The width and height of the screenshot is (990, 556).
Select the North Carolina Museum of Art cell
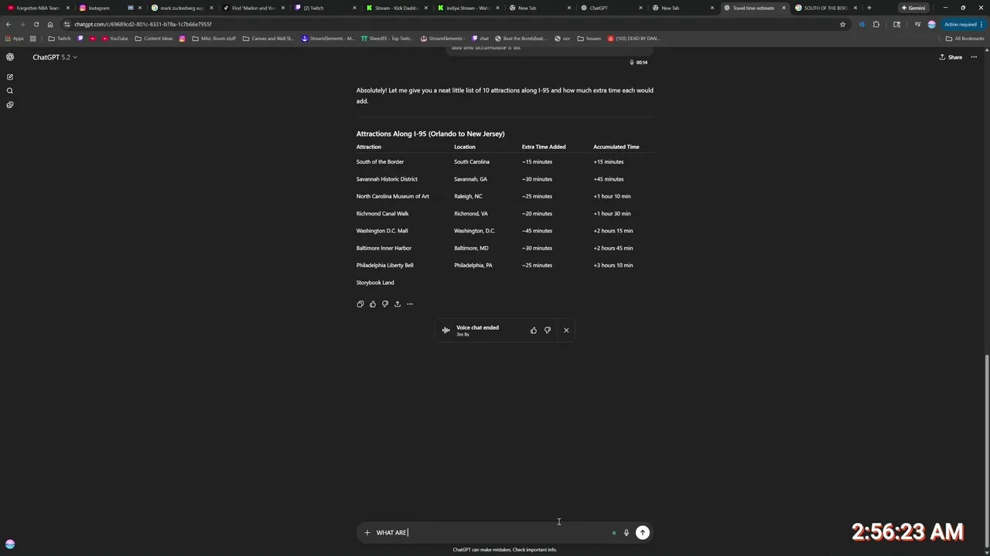click(393, 196)
